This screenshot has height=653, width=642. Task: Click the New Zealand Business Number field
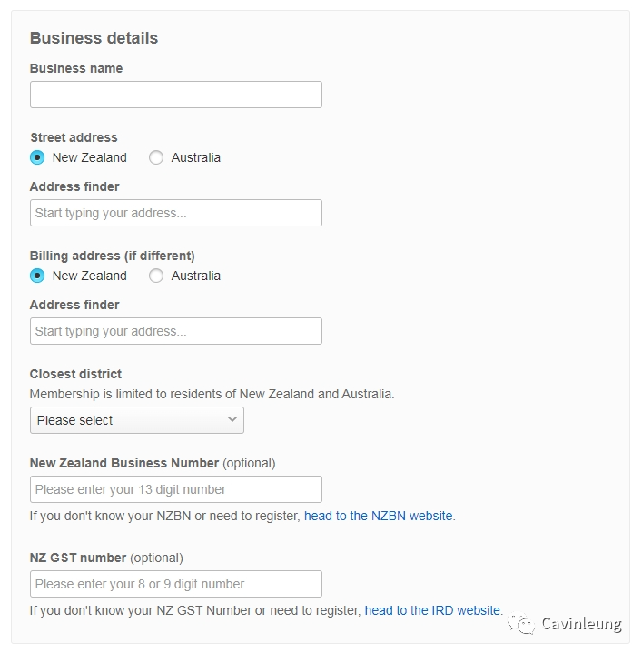point(176,489)
